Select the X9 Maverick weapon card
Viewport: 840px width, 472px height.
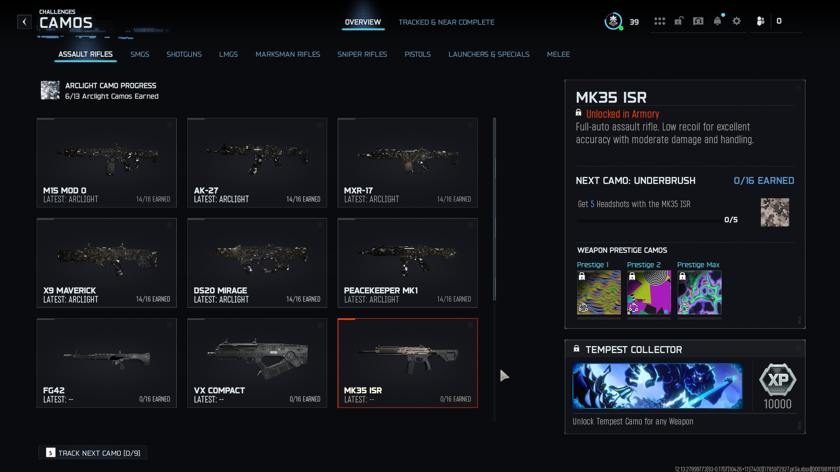pos(107,263)
